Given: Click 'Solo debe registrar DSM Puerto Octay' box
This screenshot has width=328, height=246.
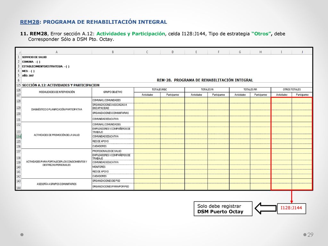Looking at the screenshot, I should tap(223, 209).
